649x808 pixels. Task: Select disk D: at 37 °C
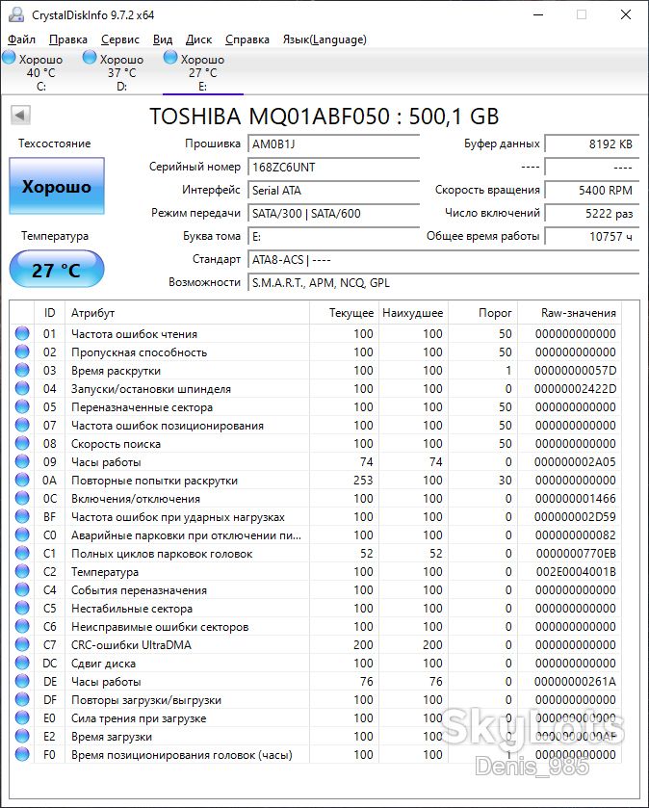coord(121,72)
